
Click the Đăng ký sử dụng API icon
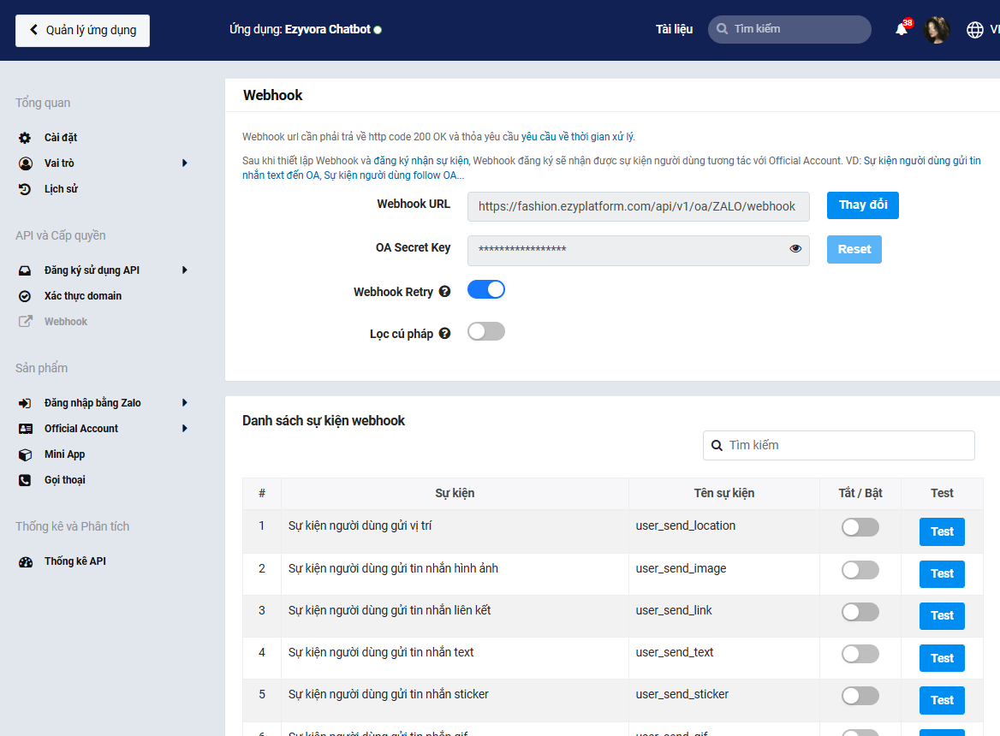click(25, 270)
